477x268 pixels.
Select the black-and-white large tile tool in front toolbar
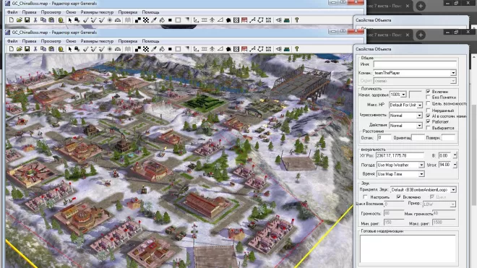click(x=138, y=49)
